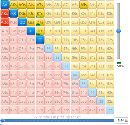Viewport: 130px width, 125px height.
Task: Click the horizontal range percentage slider handle
Action: [x=2, y=120]
